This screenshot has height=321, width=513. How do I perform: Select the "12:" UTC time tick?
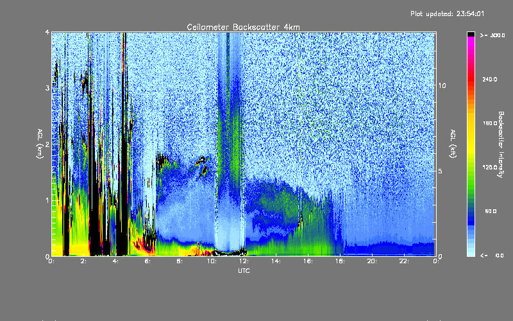pyautogui.click(x=244, y=261)
